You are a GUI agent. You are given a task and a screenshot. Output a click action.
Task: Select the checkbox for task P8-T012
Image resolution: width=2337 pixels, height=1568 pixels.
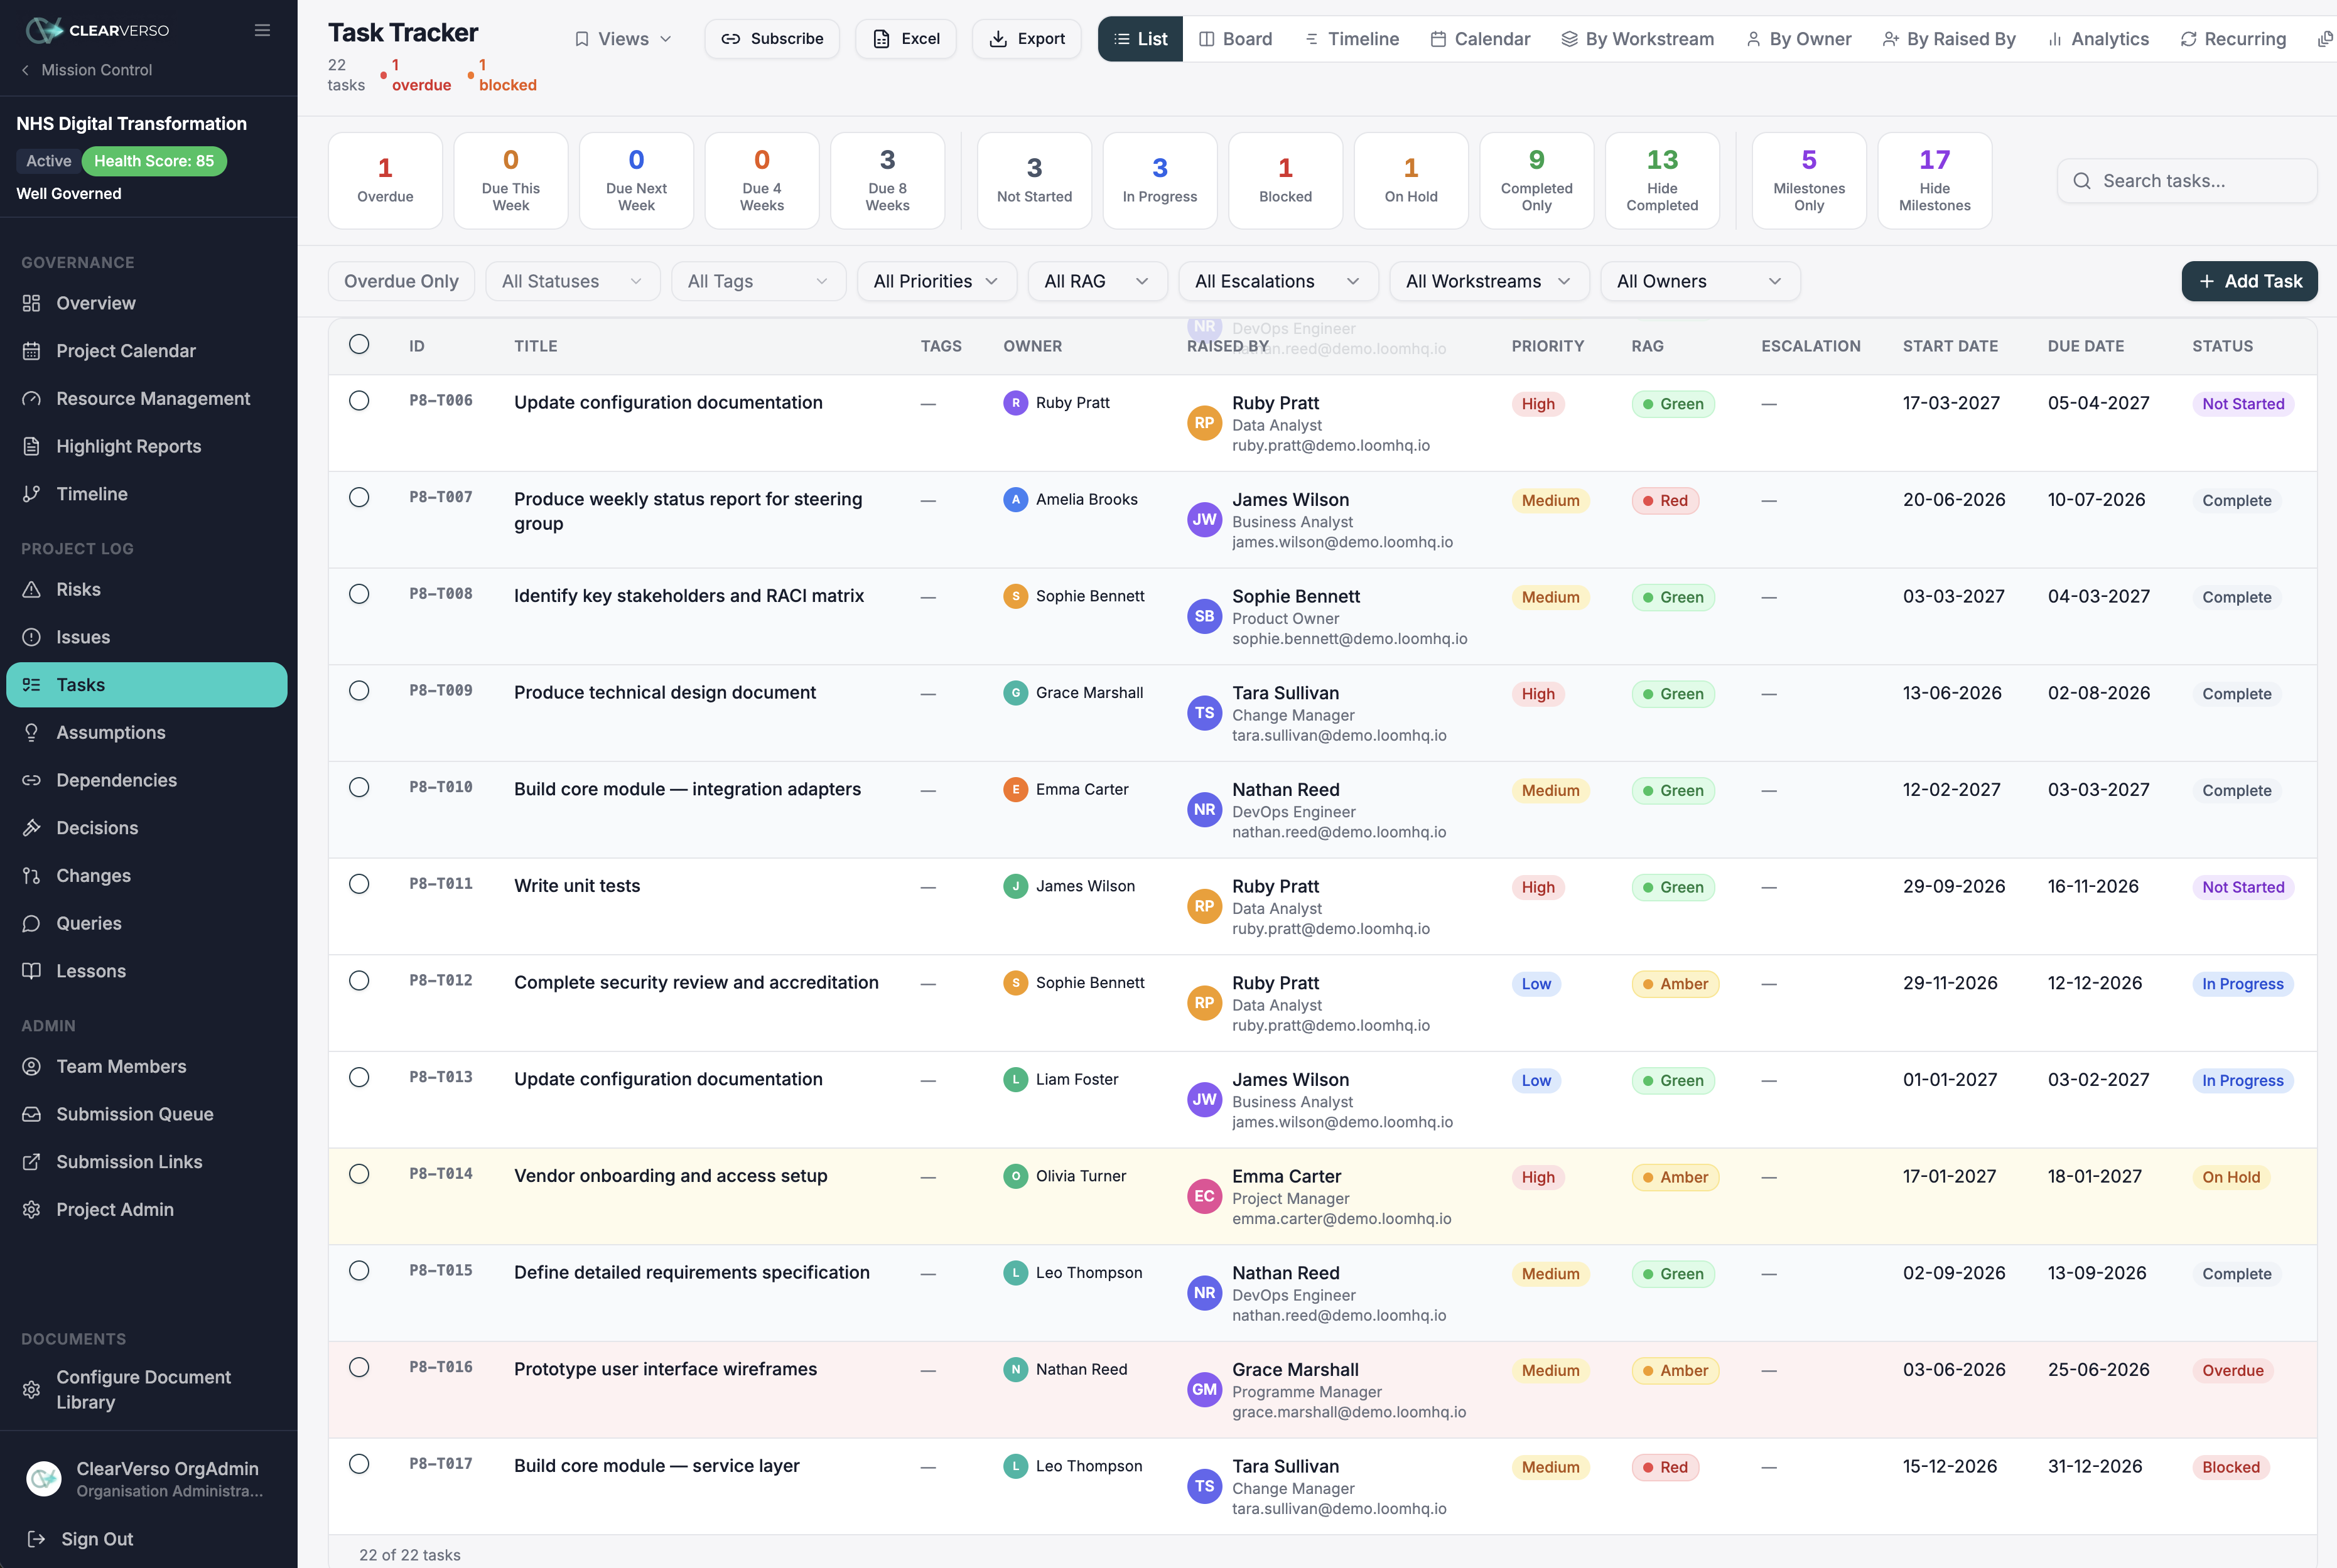tap(359, 981)
